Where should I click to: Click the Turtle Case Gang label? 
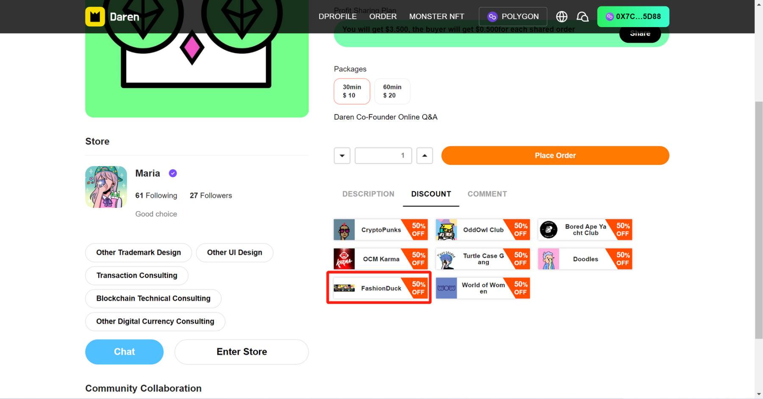coord(483,259)
